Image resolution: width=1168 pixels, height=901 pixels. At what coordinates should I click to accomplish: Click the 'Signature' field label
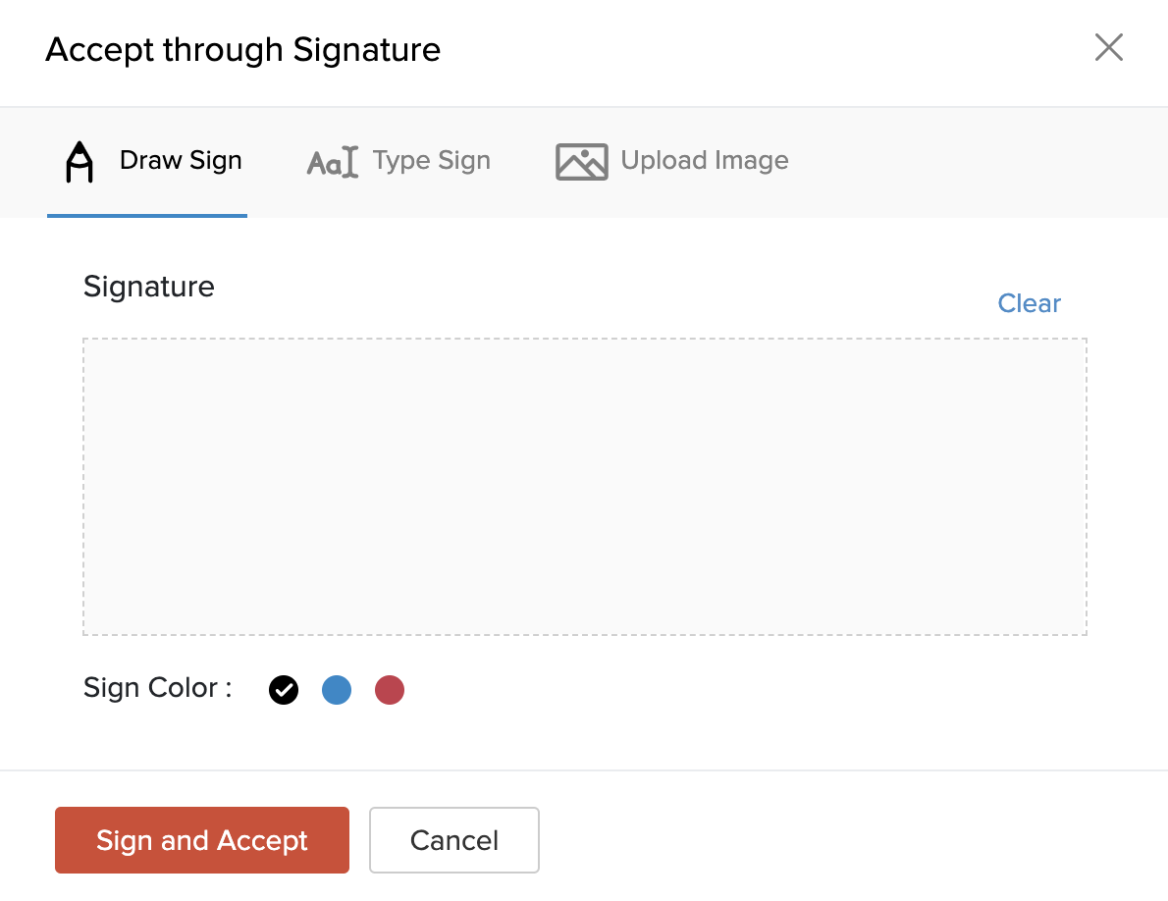[149, 287]
